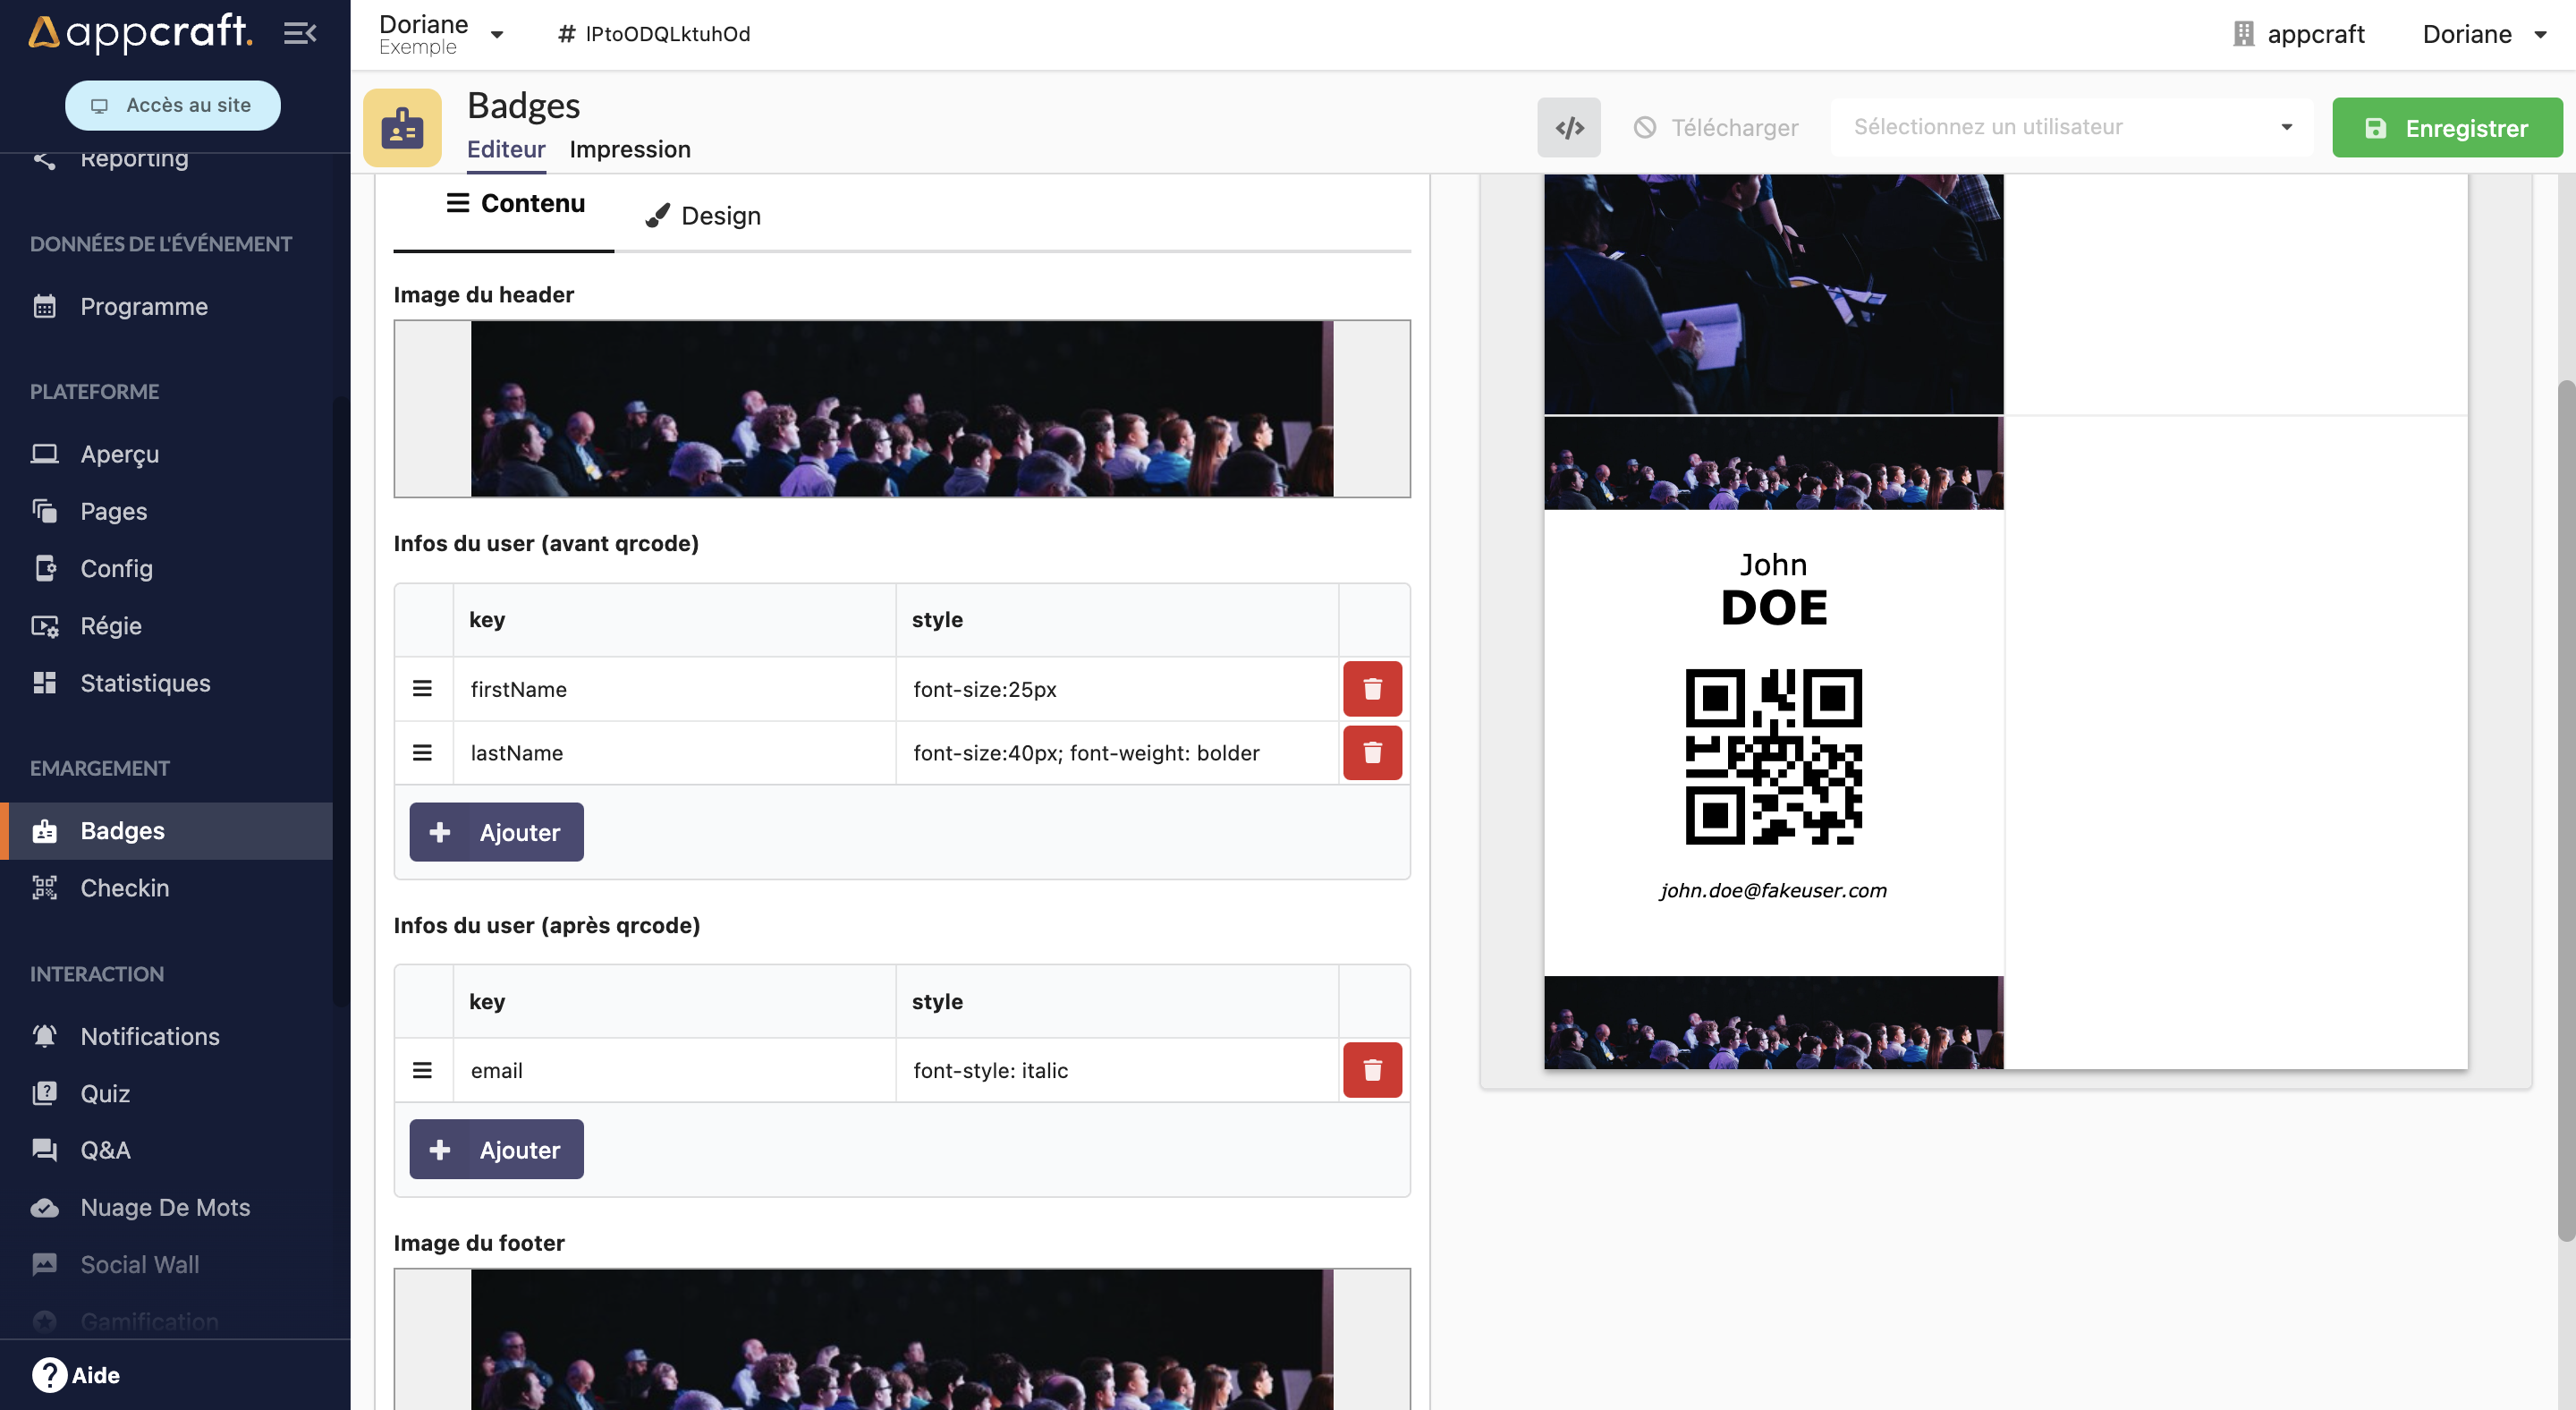
Task: Click the Régie icon in sidebar
Action: tap(45, 626)
